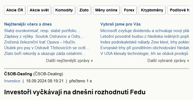The image size is (193, 100).
Task: Open the Kryptoměny section
Action: click(152, 10)
